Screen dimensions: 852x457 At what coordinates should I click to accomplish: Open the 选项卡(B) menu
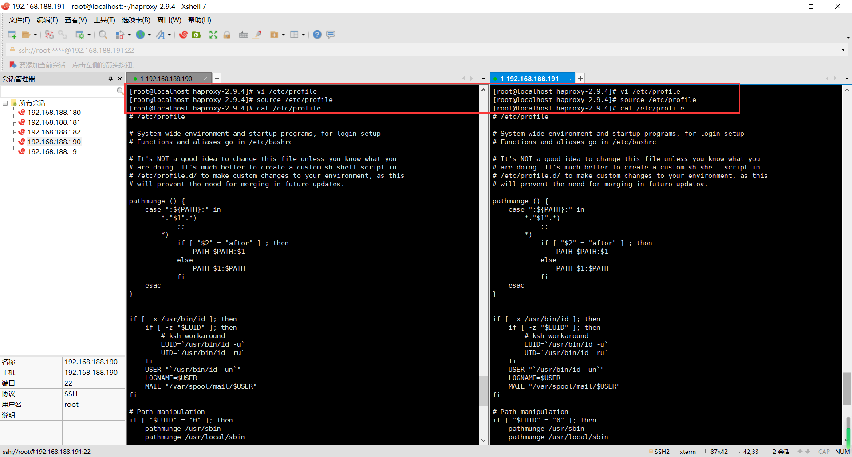(136, 20)
